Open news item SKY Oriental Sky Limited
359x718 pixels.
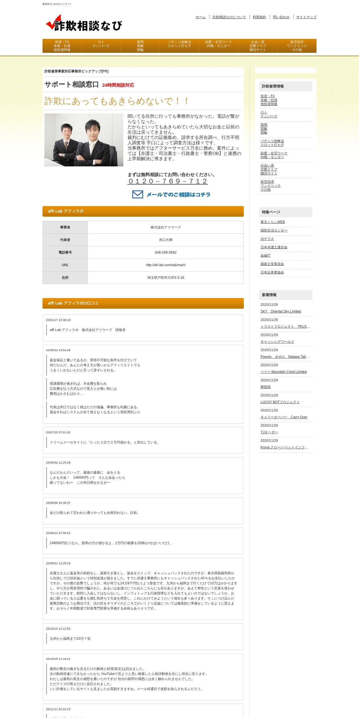(281, 311)
